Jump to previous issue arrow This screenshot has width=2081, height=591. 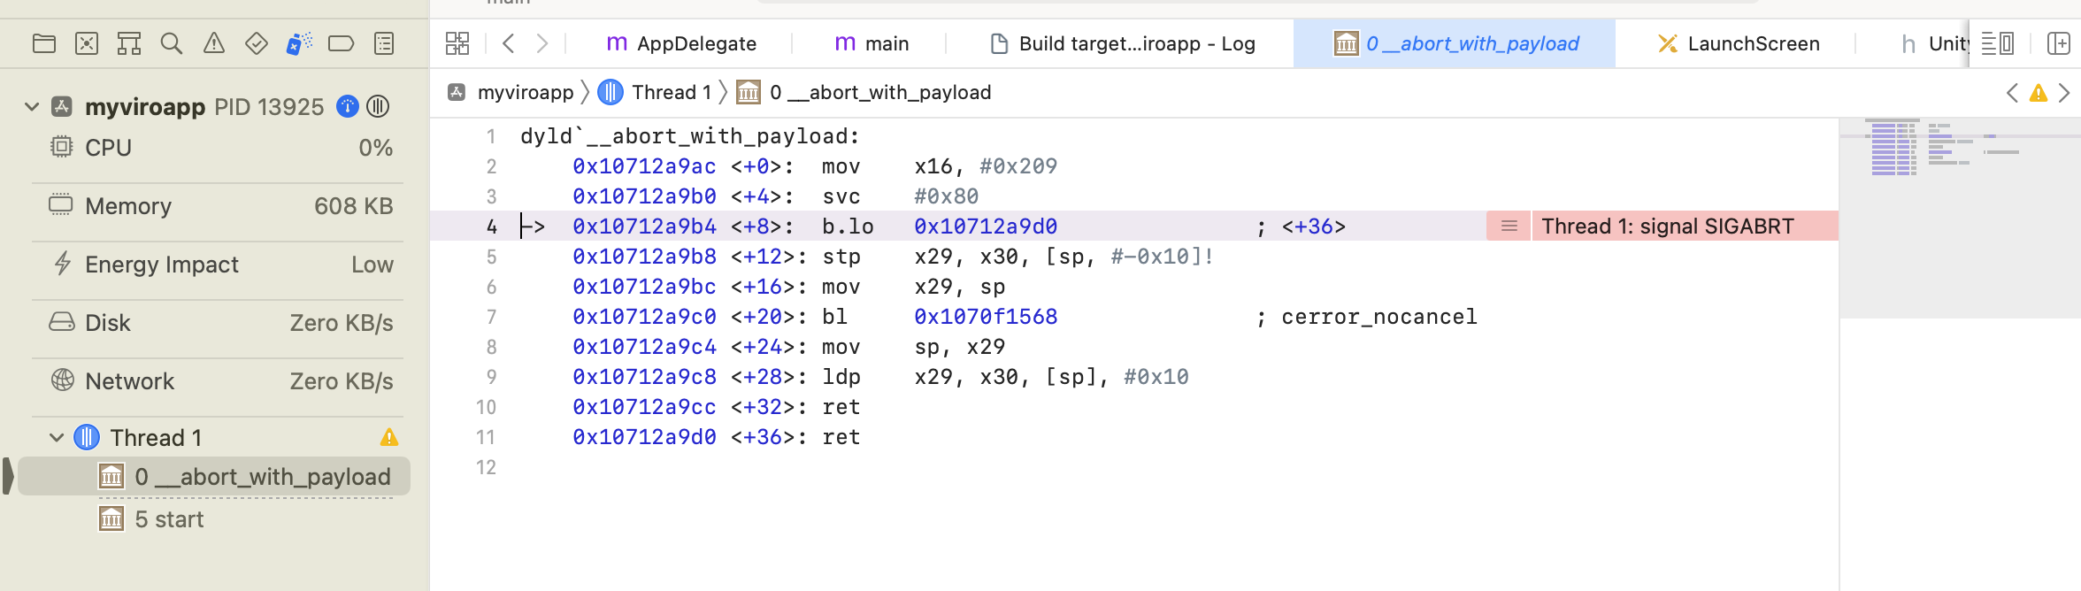(x=2012, y=93)
